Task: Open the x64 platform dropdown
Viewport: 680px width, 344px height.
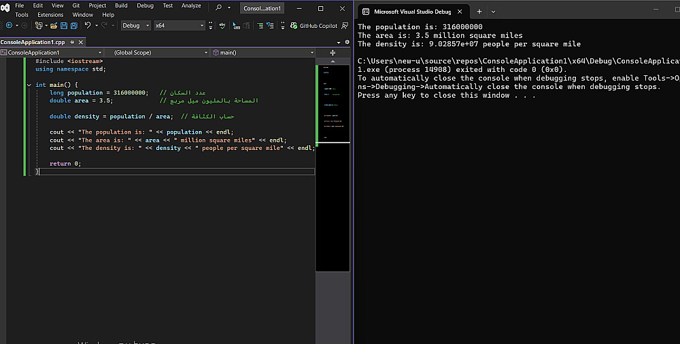Action: [x=202, y=25]
